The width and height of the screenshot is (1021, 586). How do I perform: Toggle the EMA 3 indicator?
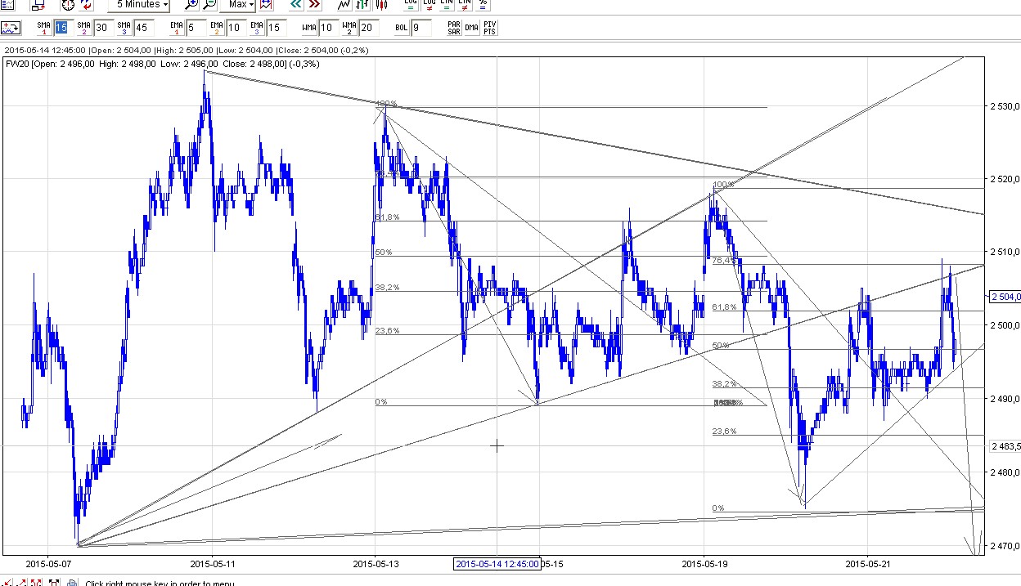point(257,28)
